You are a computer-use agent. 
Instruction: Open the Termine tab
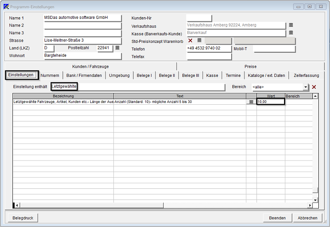[x=233, y=76]
